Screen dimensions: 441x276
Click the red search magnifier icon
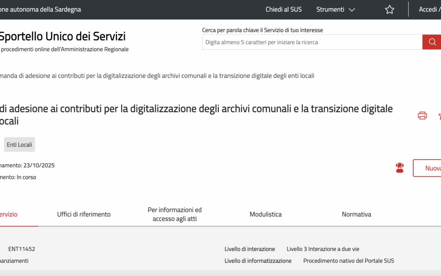coord(432,42)
